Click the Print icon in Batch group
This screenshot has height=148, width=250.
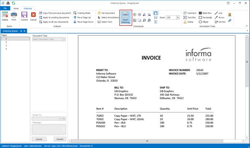(14, 16)
